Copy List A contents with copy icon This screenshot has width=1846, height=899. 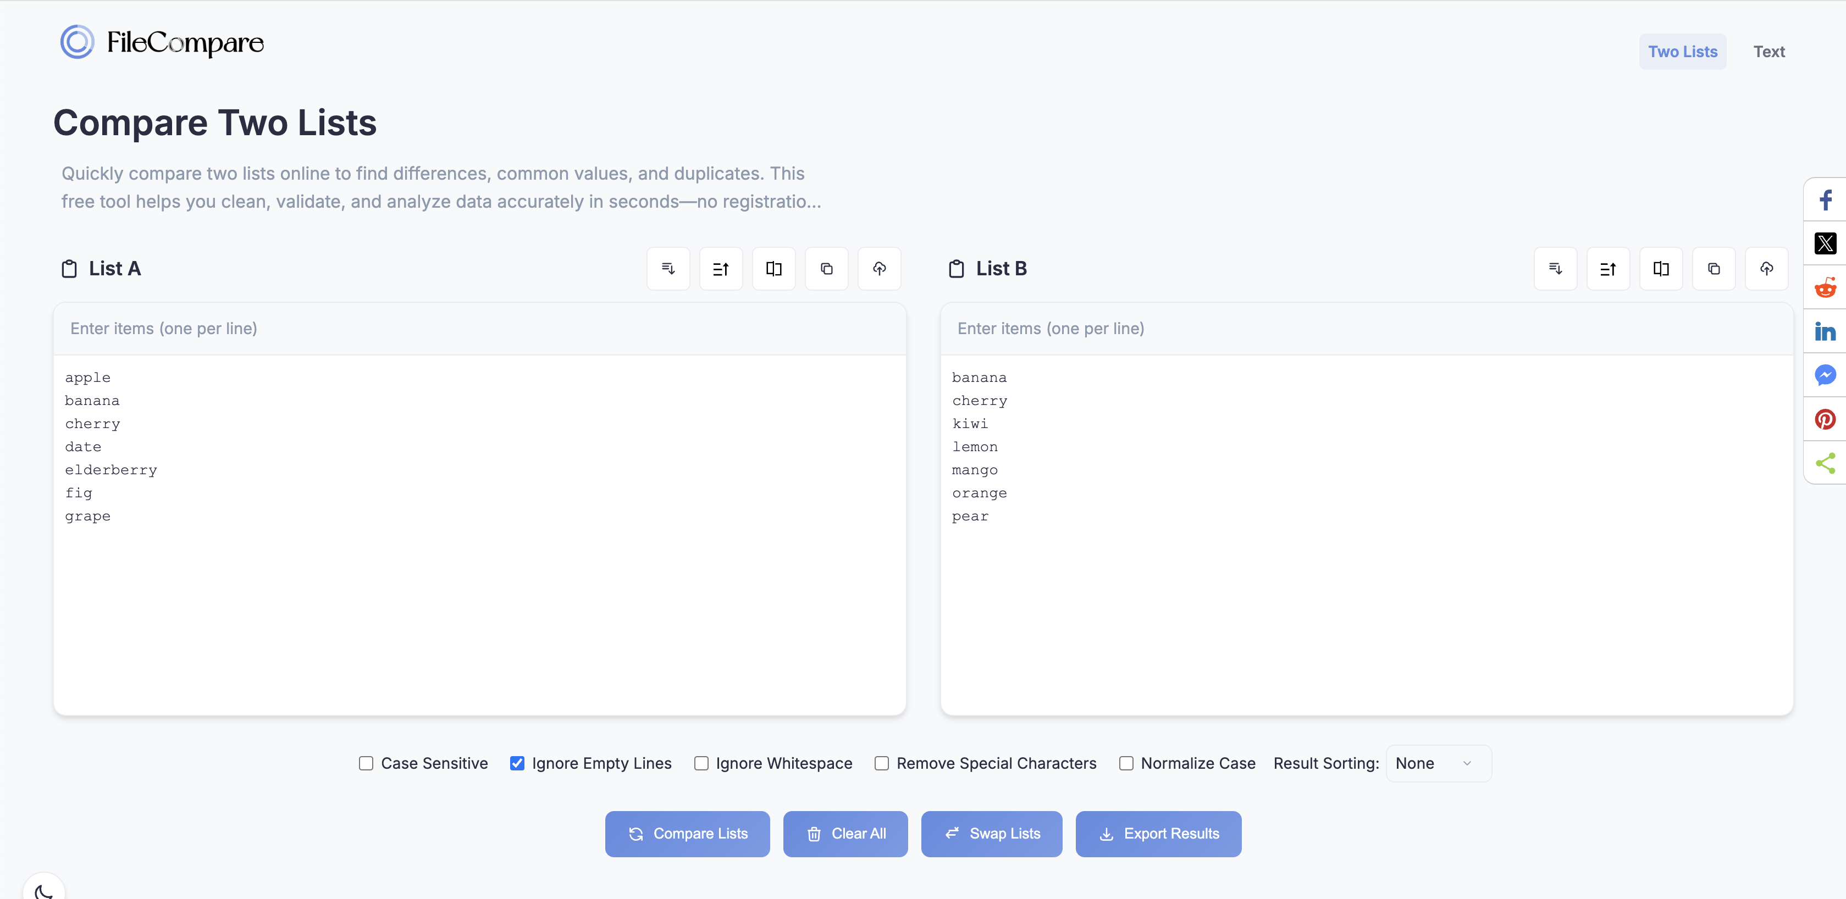(x=826, y=269)
